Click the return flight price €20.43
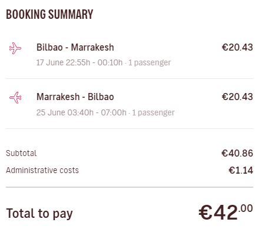262x229 pixels. click(237, 97)
